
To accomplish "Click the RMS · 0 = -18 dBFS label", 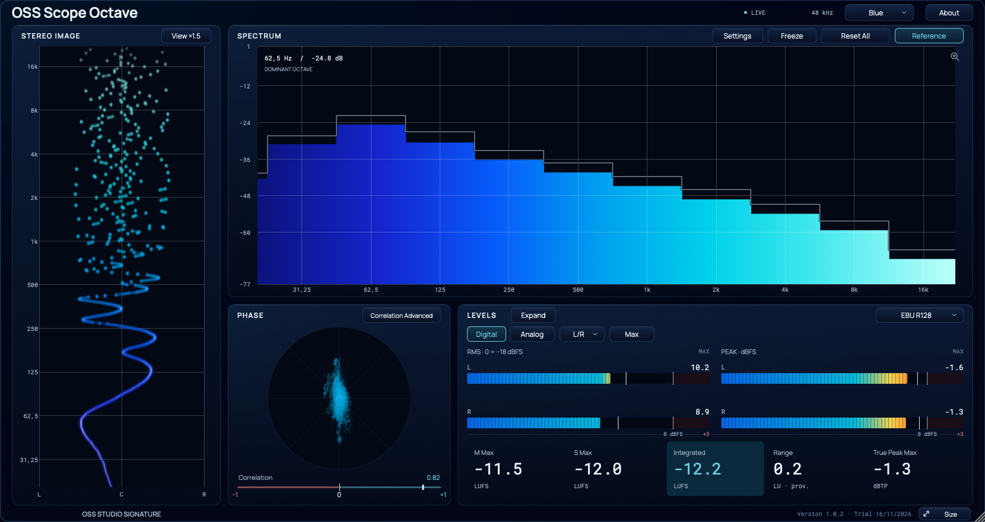I will (495, 352).
